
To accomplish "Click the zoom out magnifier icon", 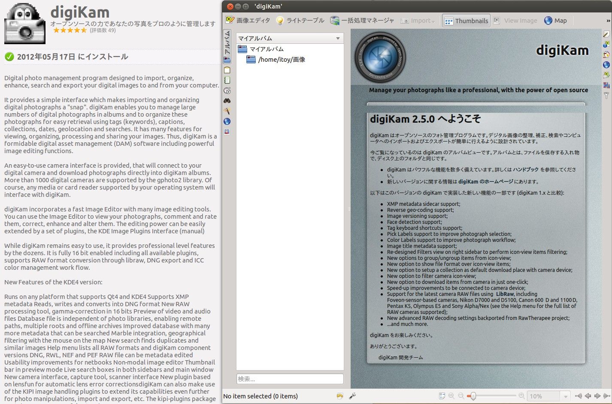I will (461, 396).
